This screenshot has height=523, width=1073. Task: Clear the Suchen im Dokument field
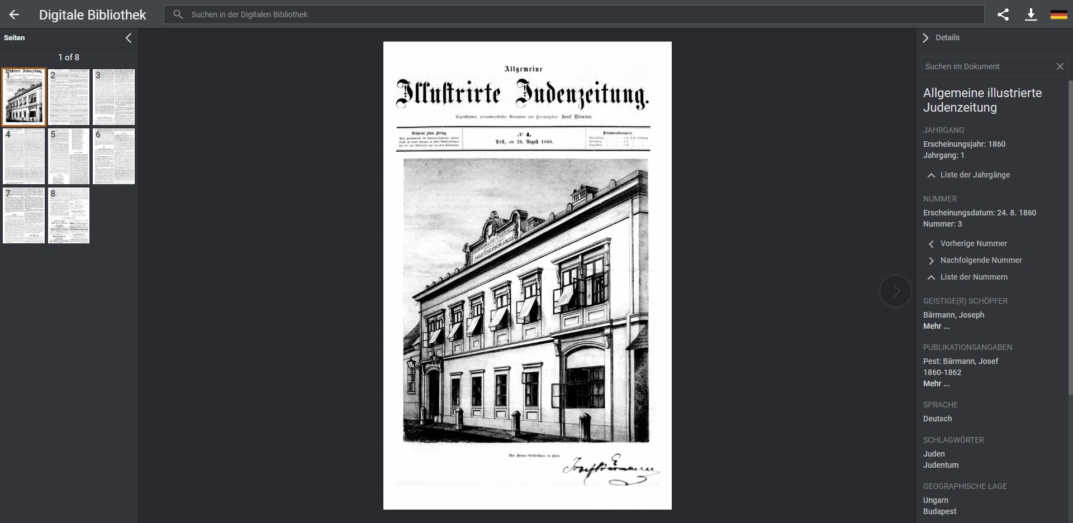tap(1060, 66)
